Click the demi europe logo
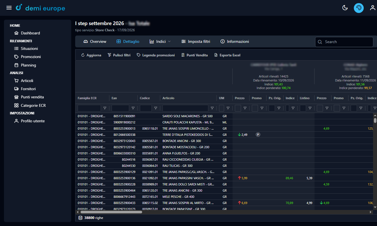The height and width of the screenshot is (226, 377). point(40,8)
